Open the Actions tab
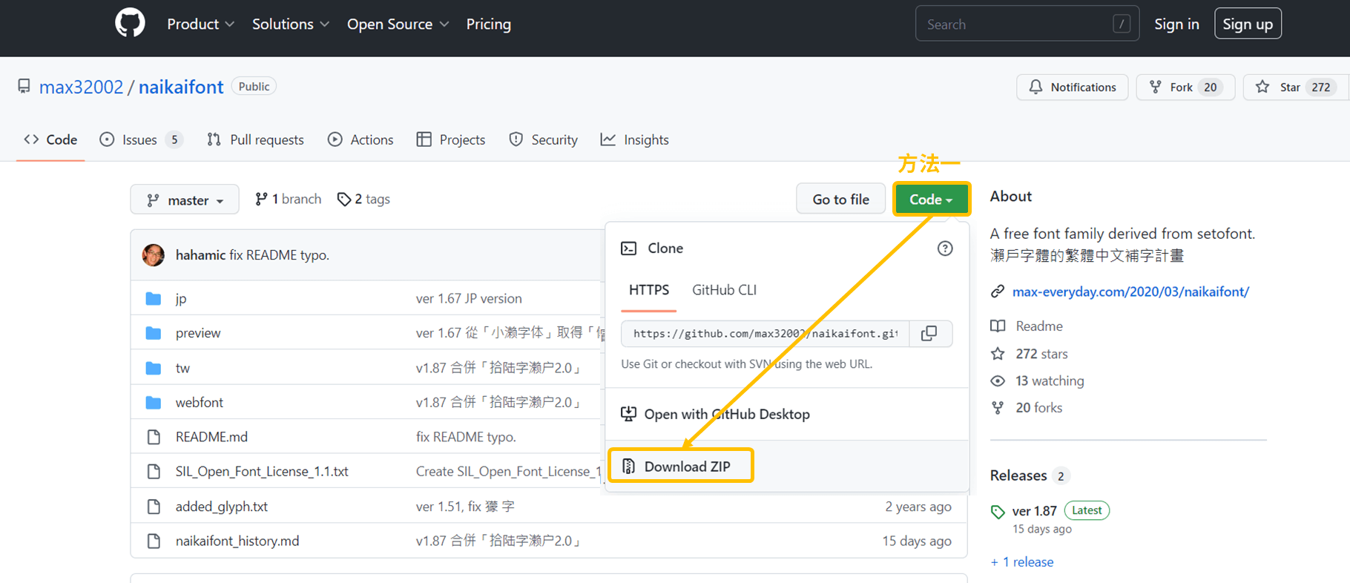Image resolution: width=1350 pixels, height=583 pixels. [x=360, y=139]
